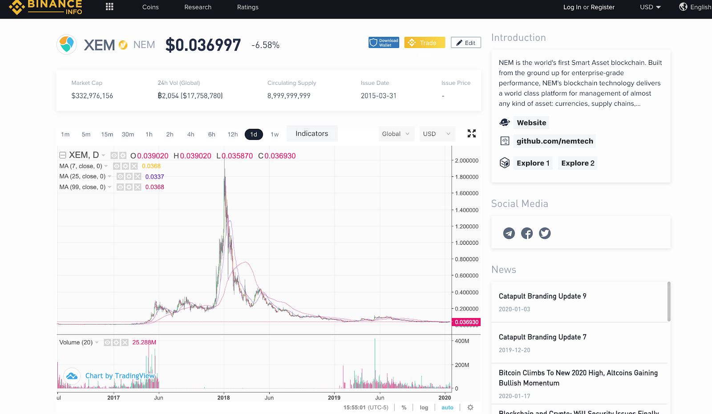Select the 1w chart interval

[x=275, y=134]
